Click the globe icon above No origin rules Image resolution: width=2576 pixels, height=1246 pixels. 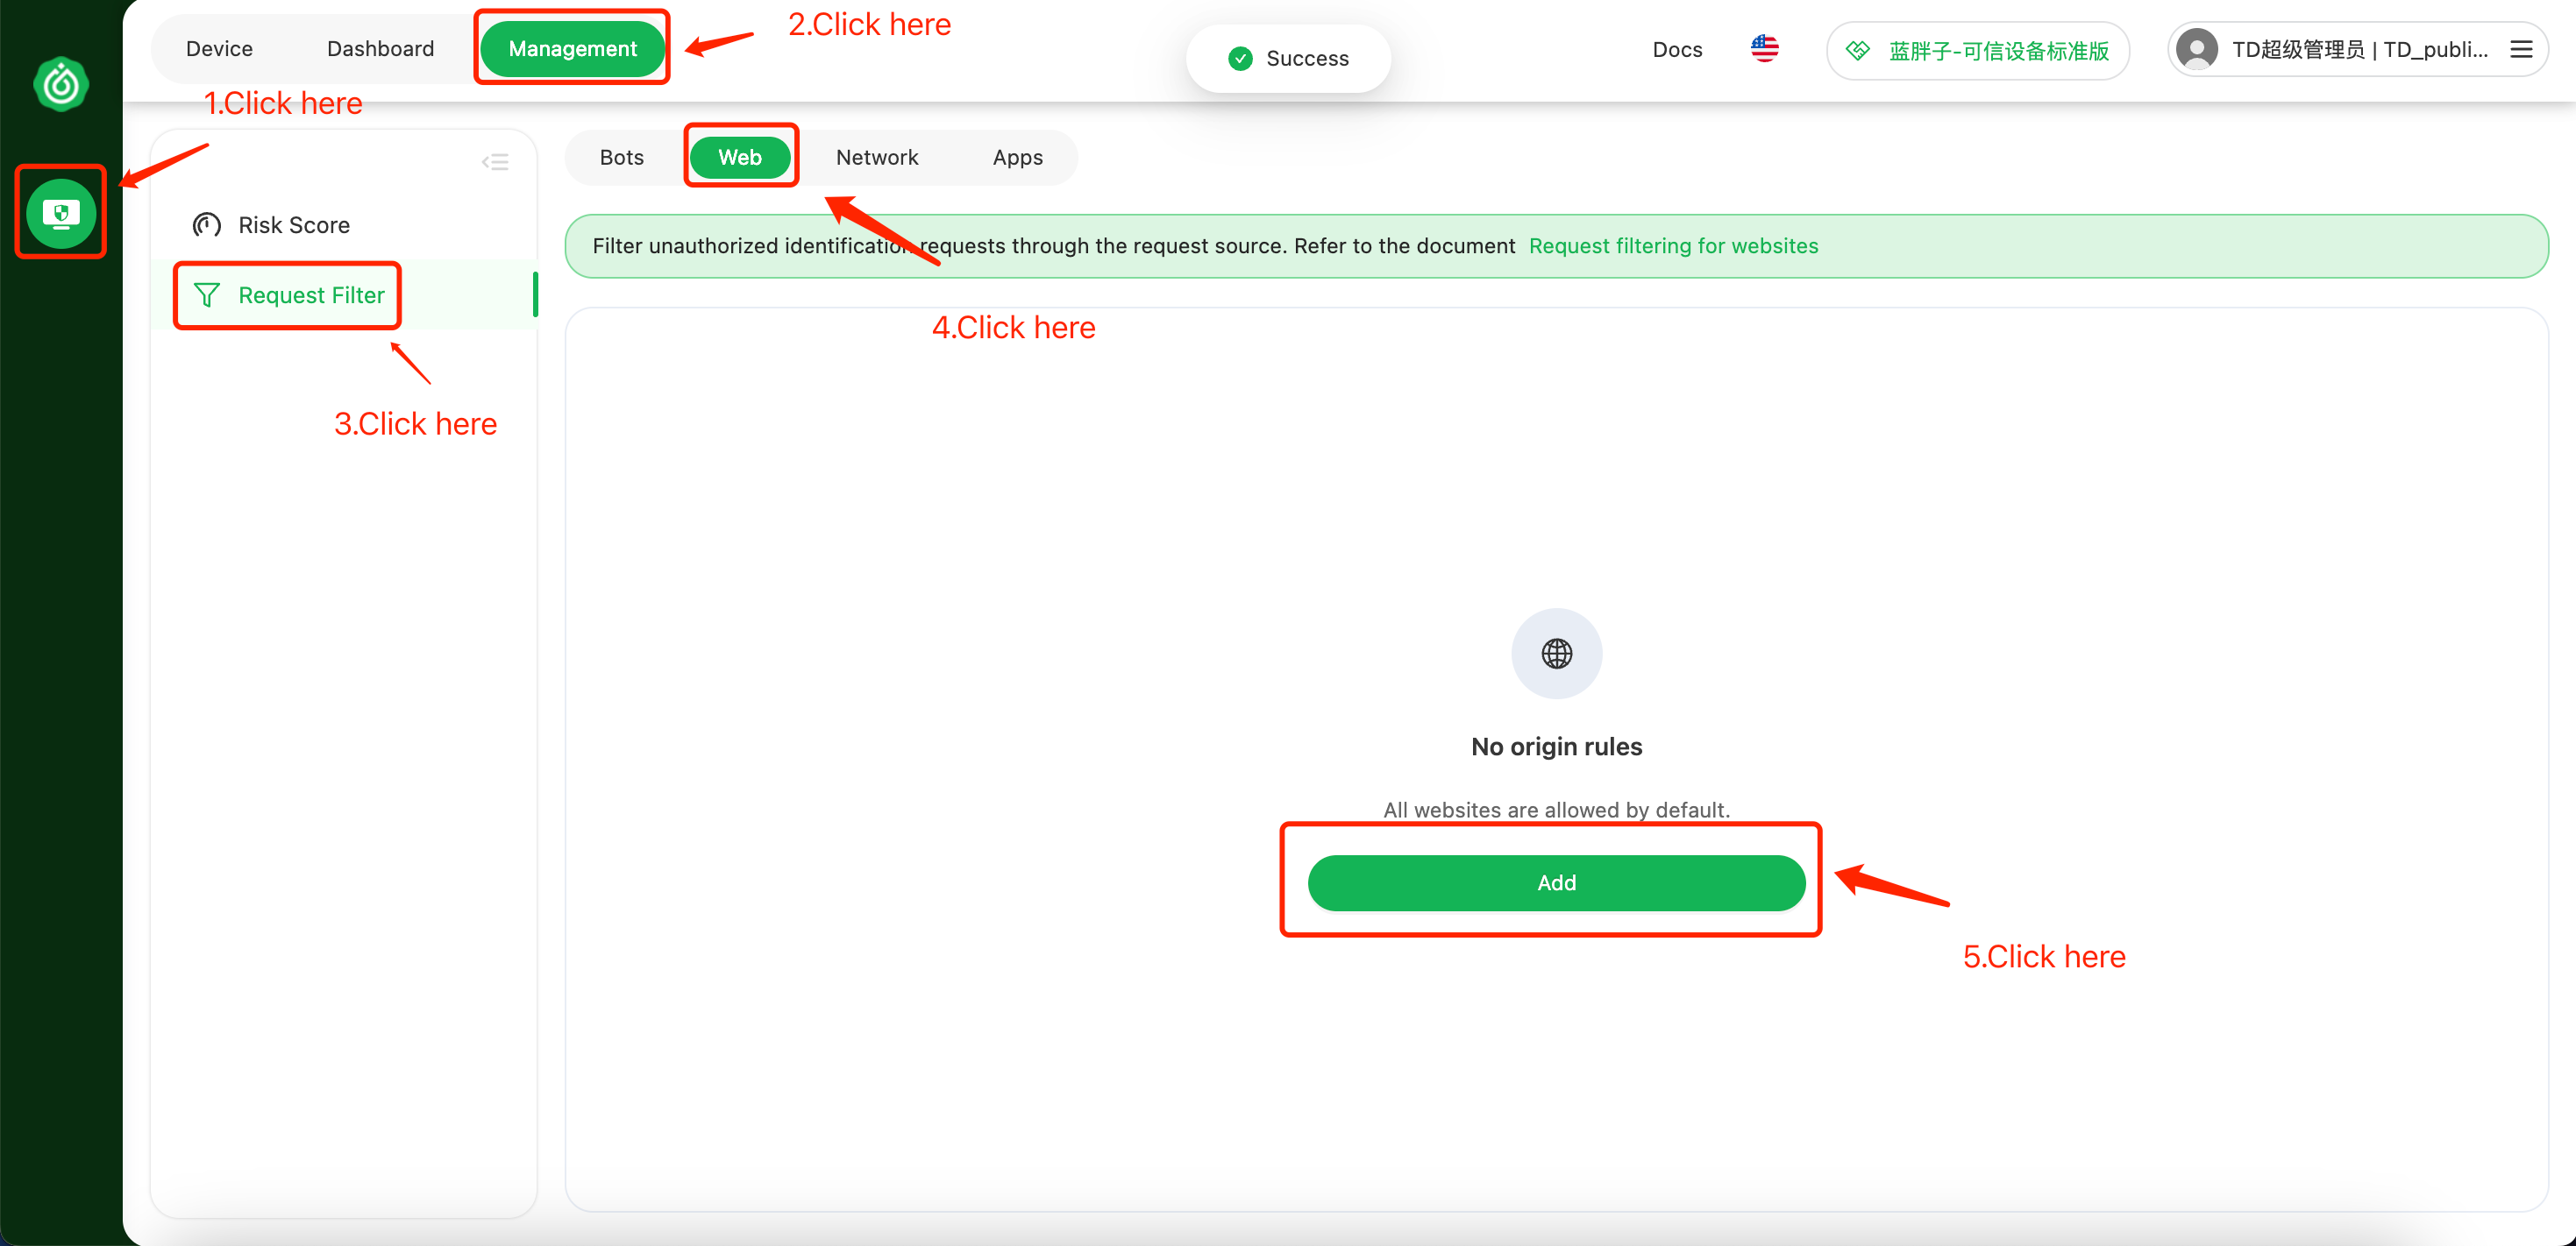[x=1557, y=654]
